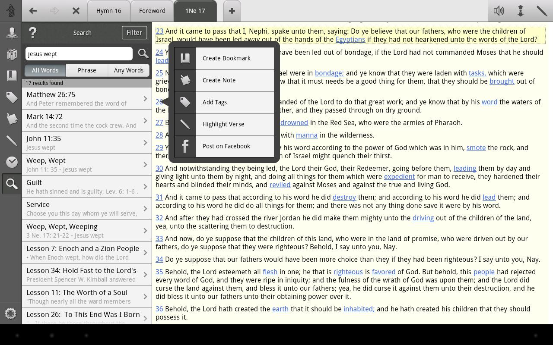Tap the back arrow navigation icon
The image size is (553, 345).
(33, 11)
